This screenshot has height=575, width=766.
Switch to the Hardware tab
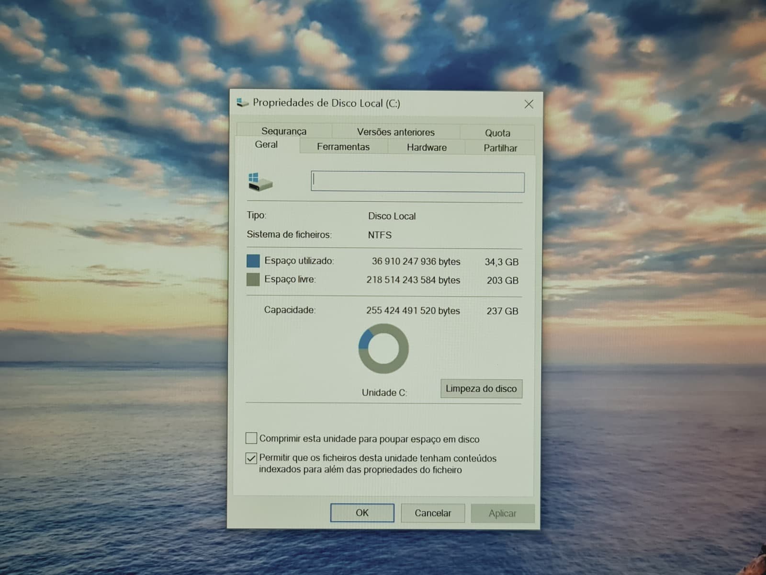point(427,147)
